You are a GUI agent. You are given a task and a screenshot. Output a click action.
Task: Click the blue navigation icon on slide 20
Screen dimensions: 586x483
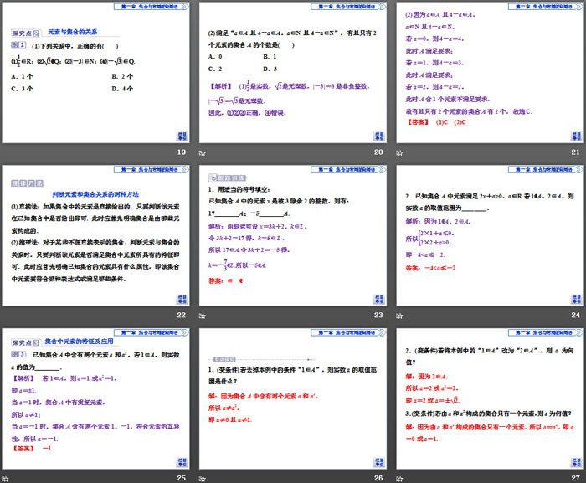pyautogui.click(x=379, y=136)
